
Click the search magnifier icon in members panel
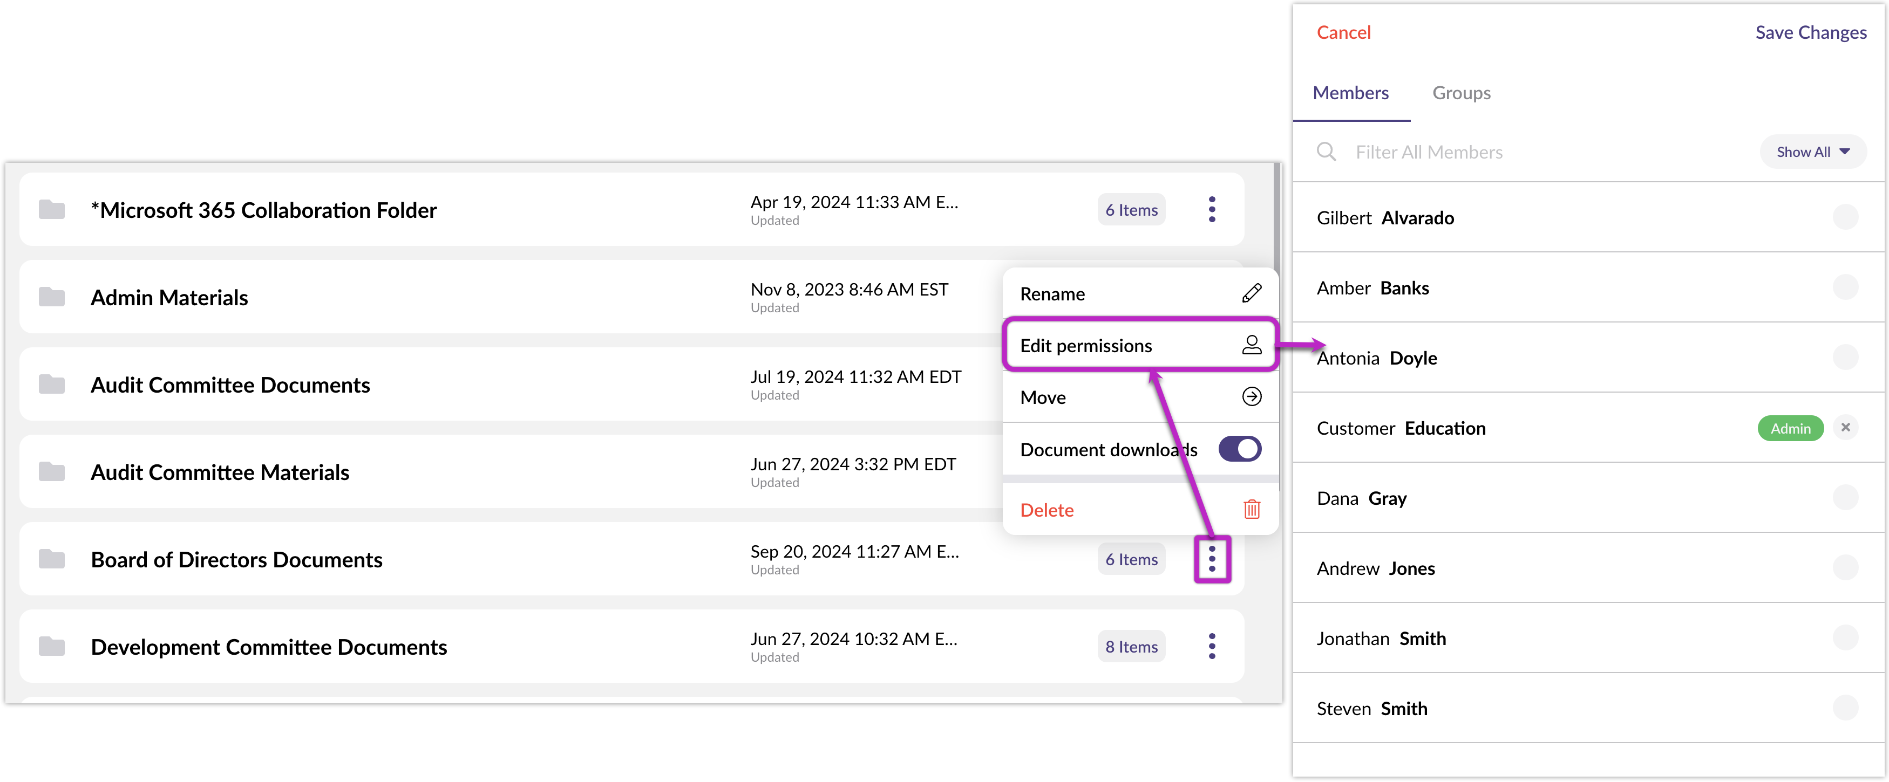pyautogui.click(x=1326, y=152)
